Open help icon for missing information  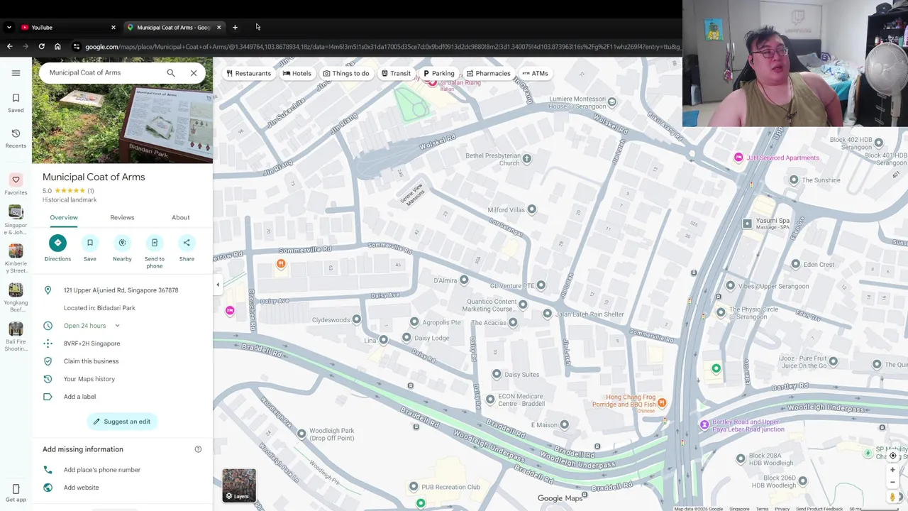[198, 449]
